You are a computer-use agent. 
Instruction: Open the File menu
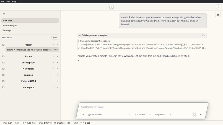click(x=2, y=2)
